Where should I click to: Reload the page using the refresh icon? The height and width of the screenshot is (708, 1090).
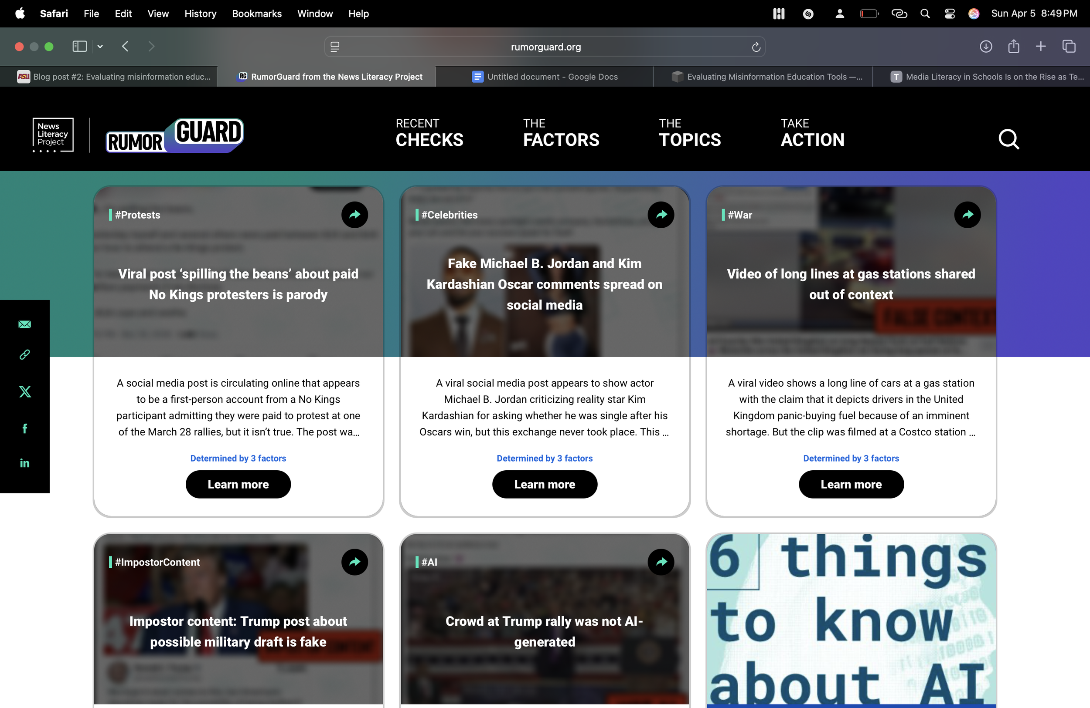click(755, 47)
